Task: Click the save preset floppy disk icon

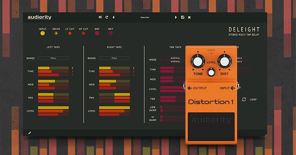Action: (183, 17)
